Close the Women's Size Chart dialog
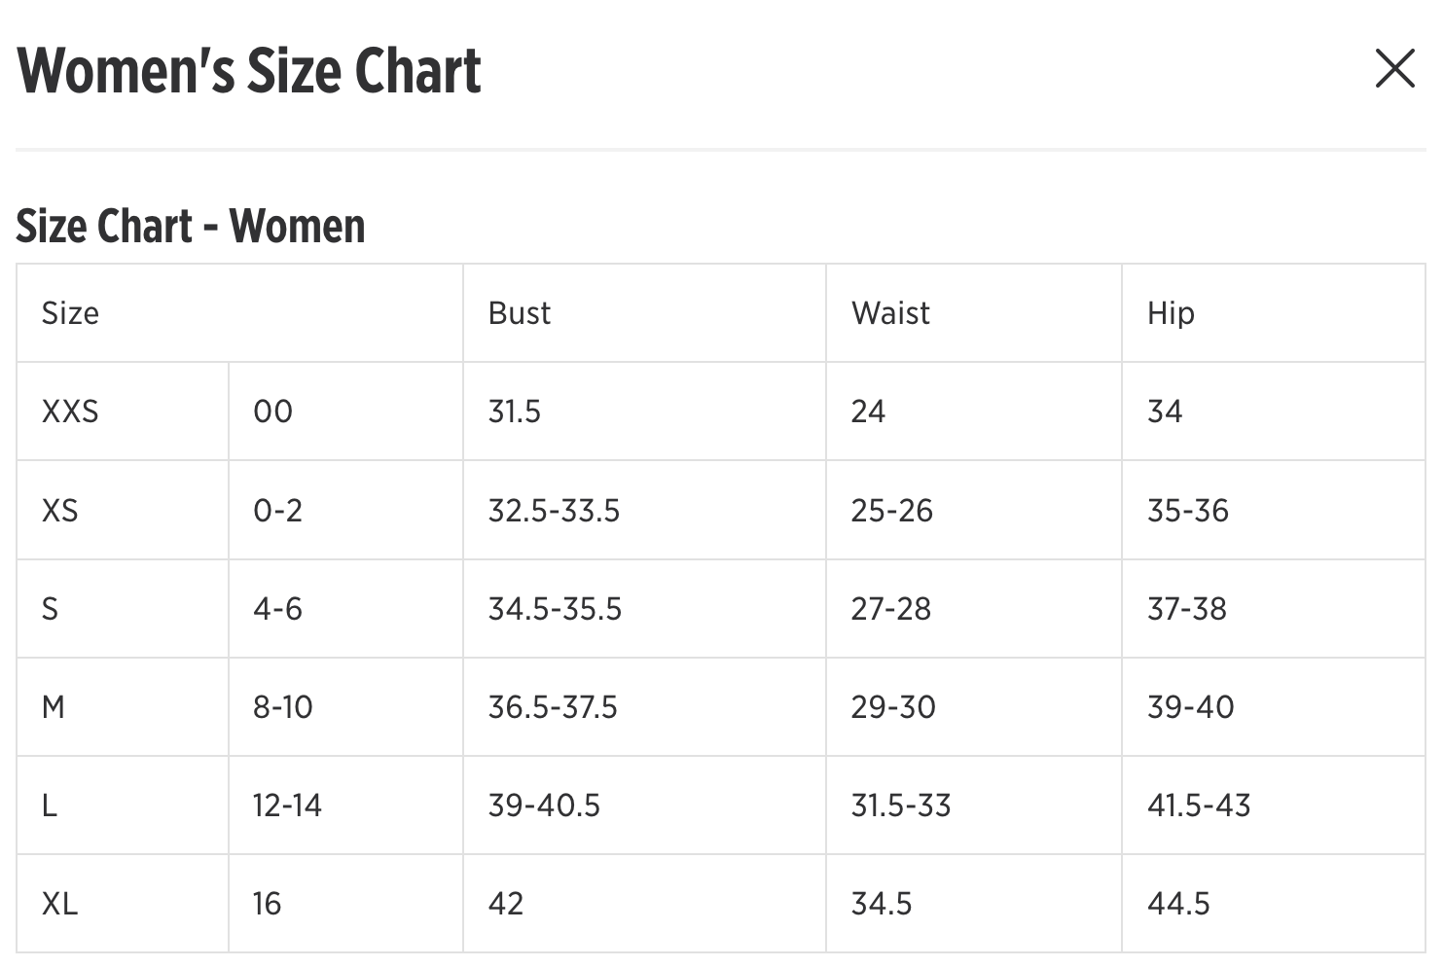The width and height of the screenshot is (1444, 967). [x=1394, y=69]
